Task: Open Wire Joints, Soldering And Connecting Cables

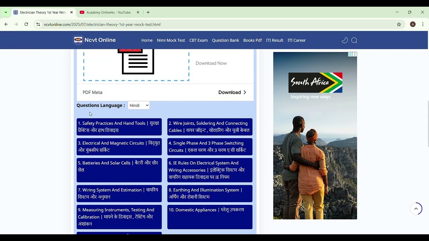Action: [x=210, y=127]
